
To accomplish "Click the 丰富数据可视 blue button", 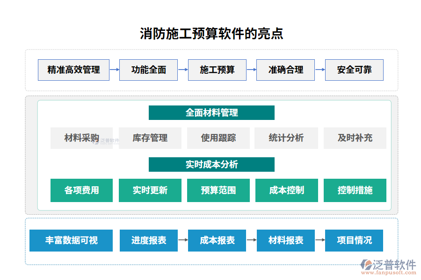I will tap(71, 241).
